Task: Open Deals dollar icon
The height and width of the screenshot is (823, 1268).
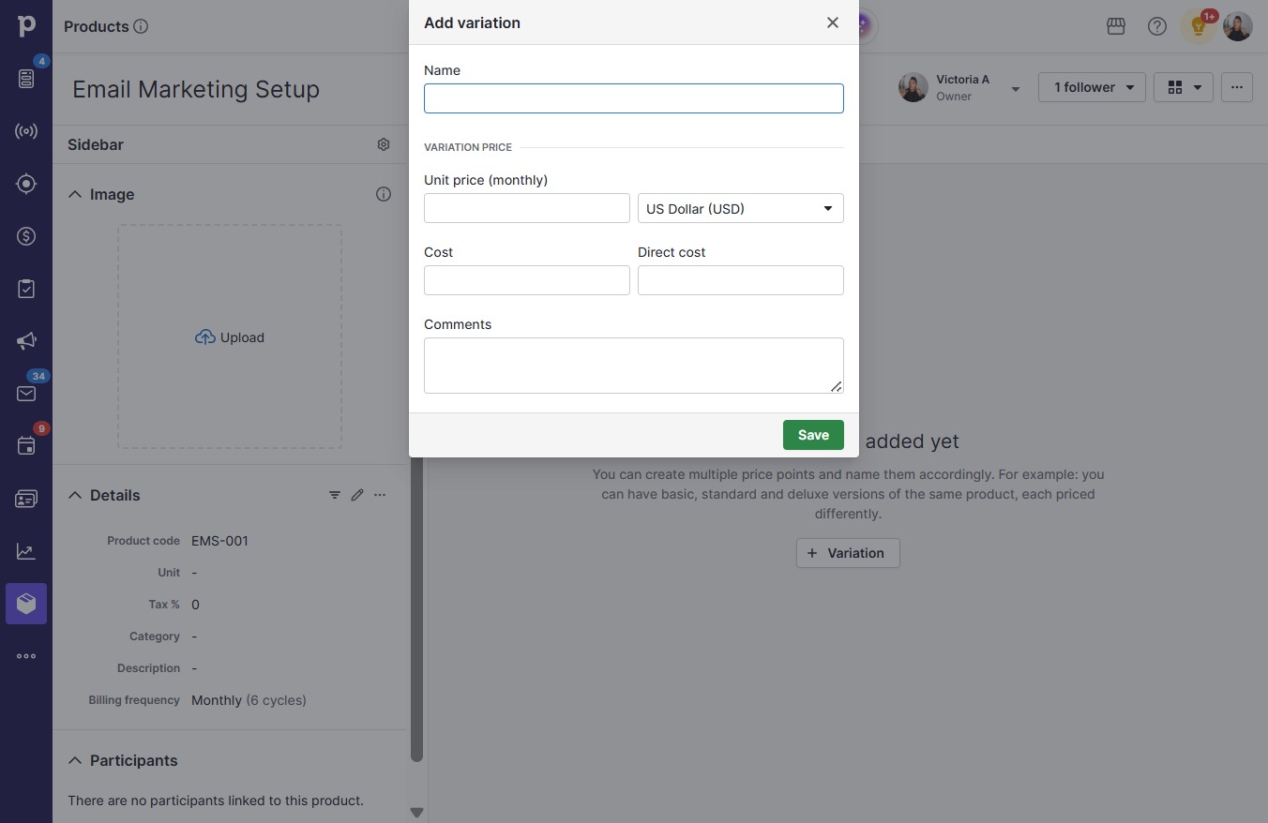Action: tap(26, 236)
